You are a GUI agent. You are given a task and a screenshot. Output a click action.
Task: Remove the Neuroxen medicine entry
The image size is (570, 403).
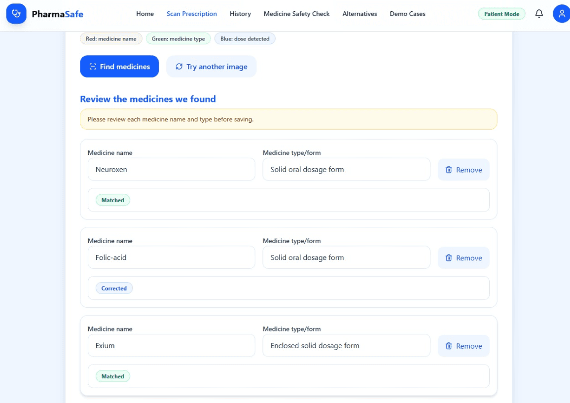coord(463,170)
